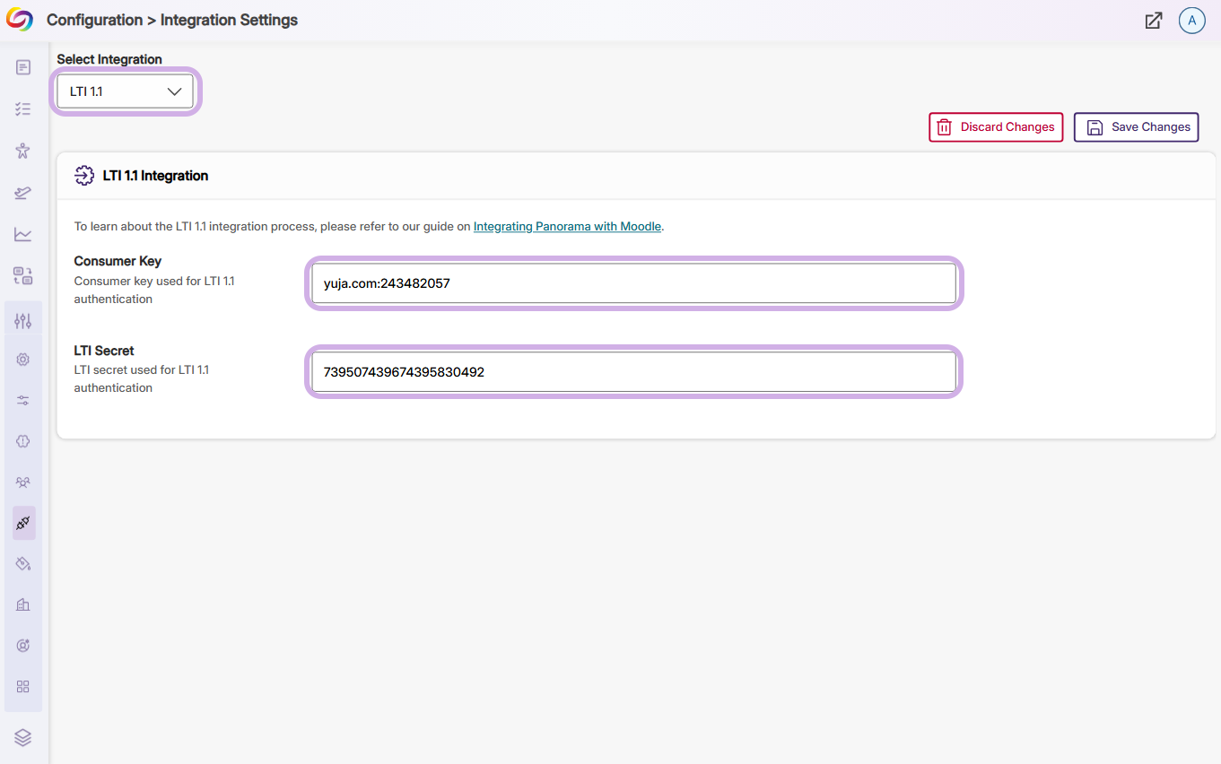Image resolution: width=1221 pixels, height=764 pixels.
Task: Open the airplane landing icon in sidebar
Action: coord(23,193)
